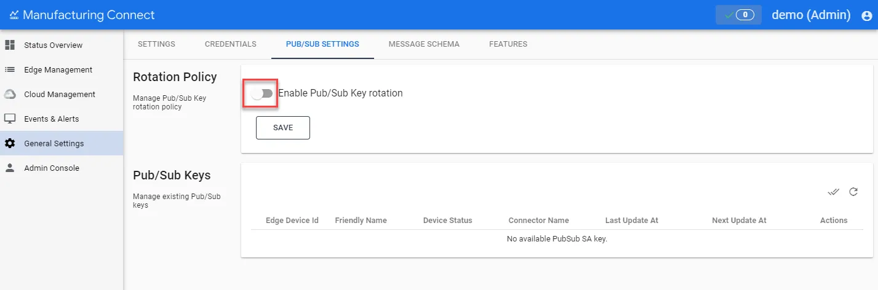Go to Cloud Management page
The width and height of the screenshot is (878, 290).
tap(62, 94)
